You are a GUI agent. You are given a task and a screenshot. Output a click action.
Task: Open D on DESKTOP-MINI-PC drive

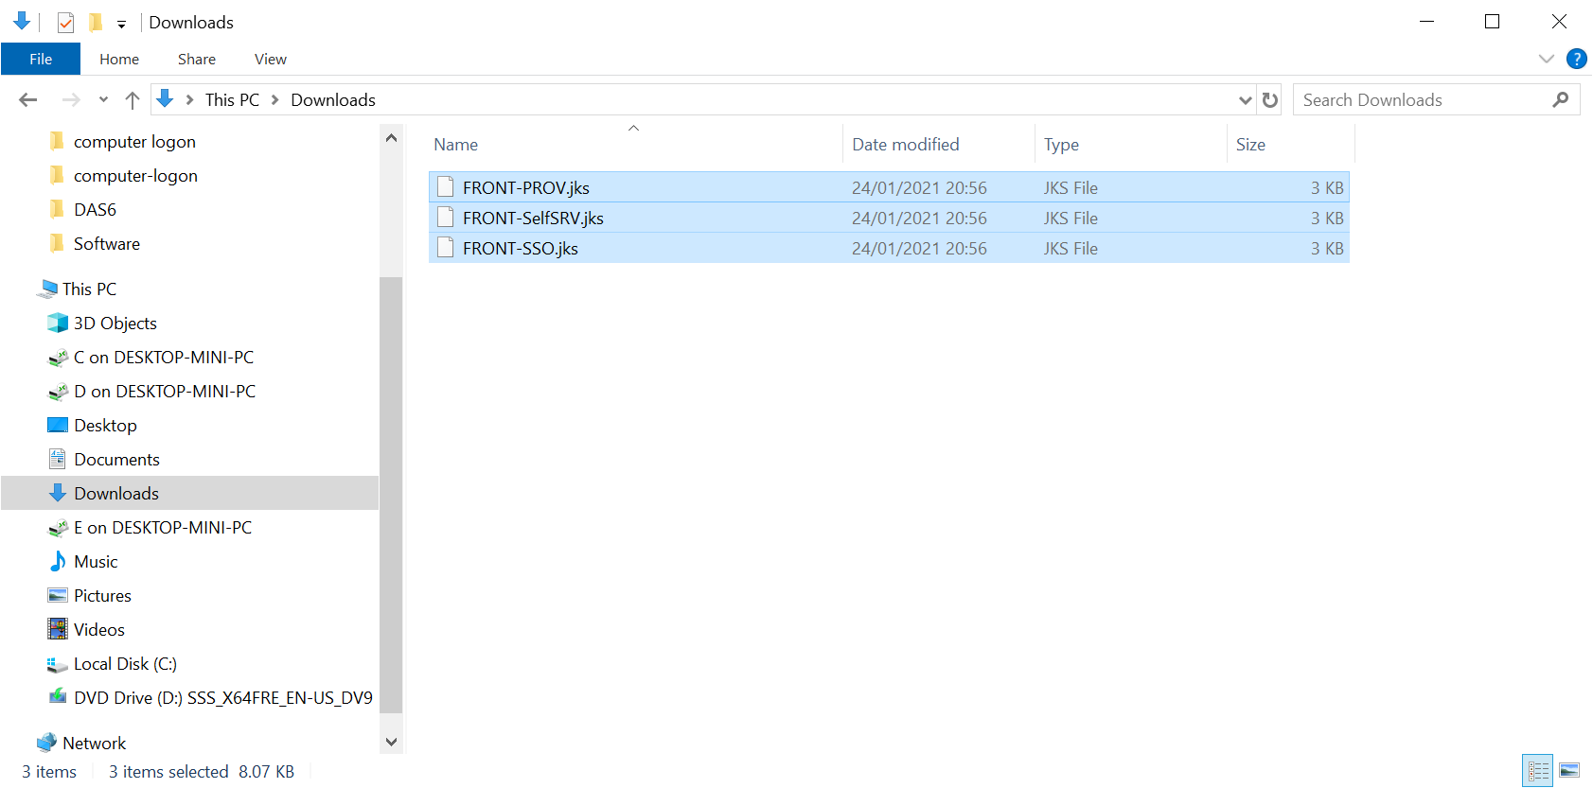pos(165,391)
